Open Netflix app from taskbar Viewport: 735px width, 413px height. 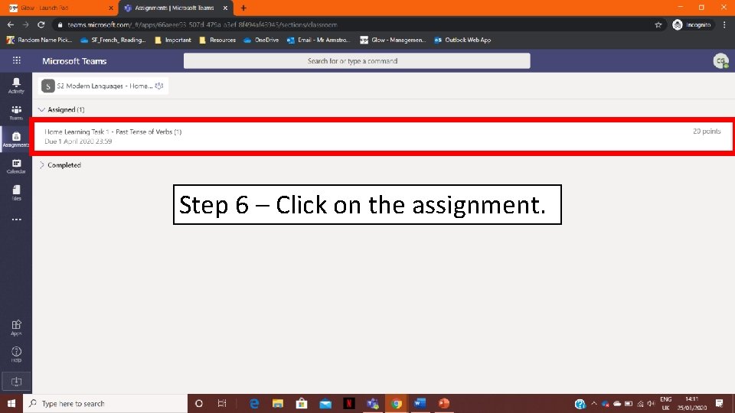pyautogui.click(x=349, y=403)
